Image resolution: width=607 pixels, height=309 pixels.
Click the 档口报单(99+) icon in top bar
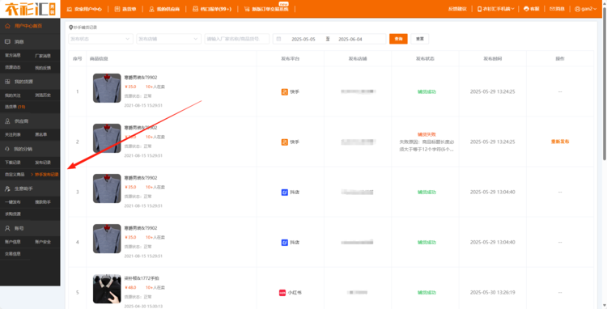195,9
